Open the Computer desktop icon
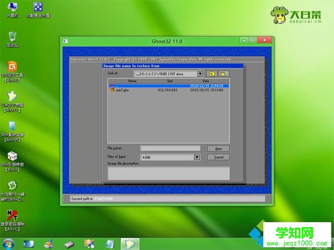The height and width of the screenshot is (250, 334). click(x=12, y=9)
